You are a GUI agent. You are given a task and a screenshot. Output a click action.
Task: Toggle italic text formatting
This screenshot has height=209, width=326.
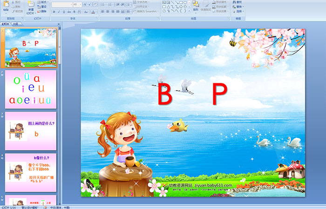(x=59, y=11)
